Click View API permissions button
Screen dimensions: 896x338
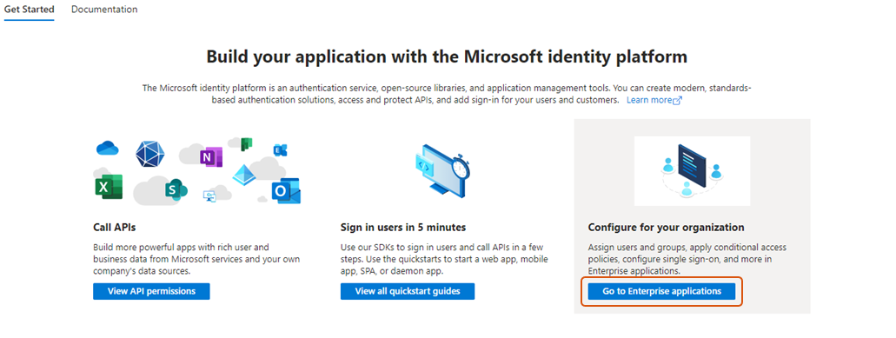click(x=151, y=291)
